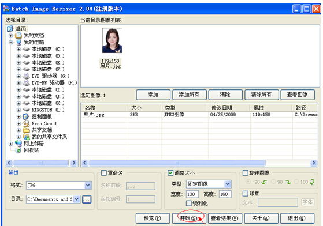323x226 pixels.
Task: Click the 网上邻居 network icon
Action: point(18,144)
